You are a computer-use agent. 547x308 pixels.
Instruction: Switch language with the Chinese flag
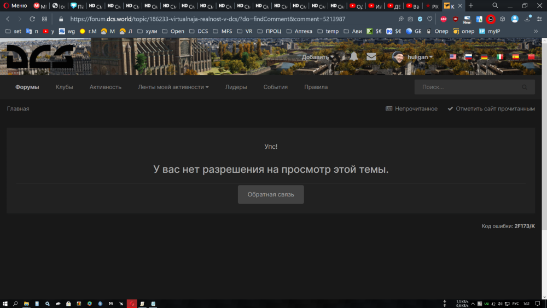531,56
